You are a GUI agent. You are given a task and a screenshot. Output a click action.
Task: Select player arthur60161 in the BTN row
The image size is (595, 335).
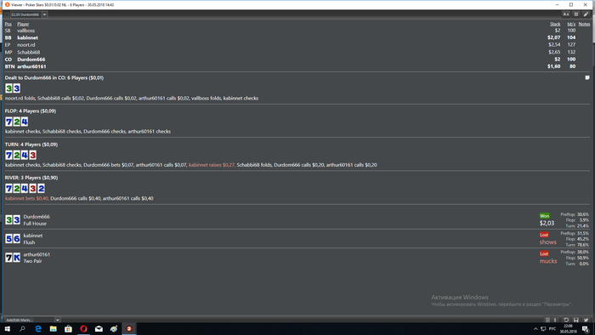(31, 66)
